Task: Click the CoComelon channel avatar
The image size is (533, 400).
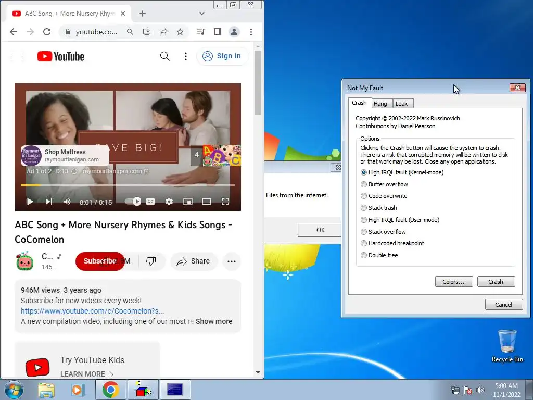Action: (x=24, y=261)
